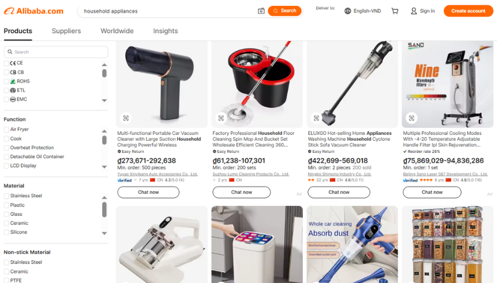Viewport: 497px width, 283px height.
Task: Click the Alibaba.com logo
Action: click(33, 11)
